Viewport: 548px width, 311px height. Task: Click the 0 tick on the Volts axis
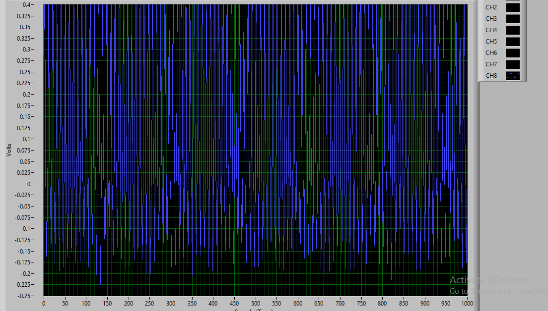pyautogui.click(x=29, y=184)
